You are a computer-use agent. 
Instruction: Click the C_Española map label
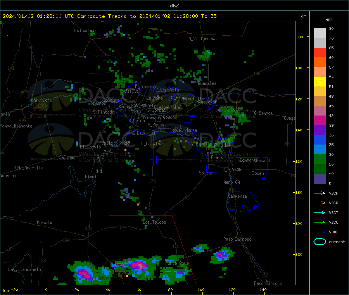pos(167,90)
